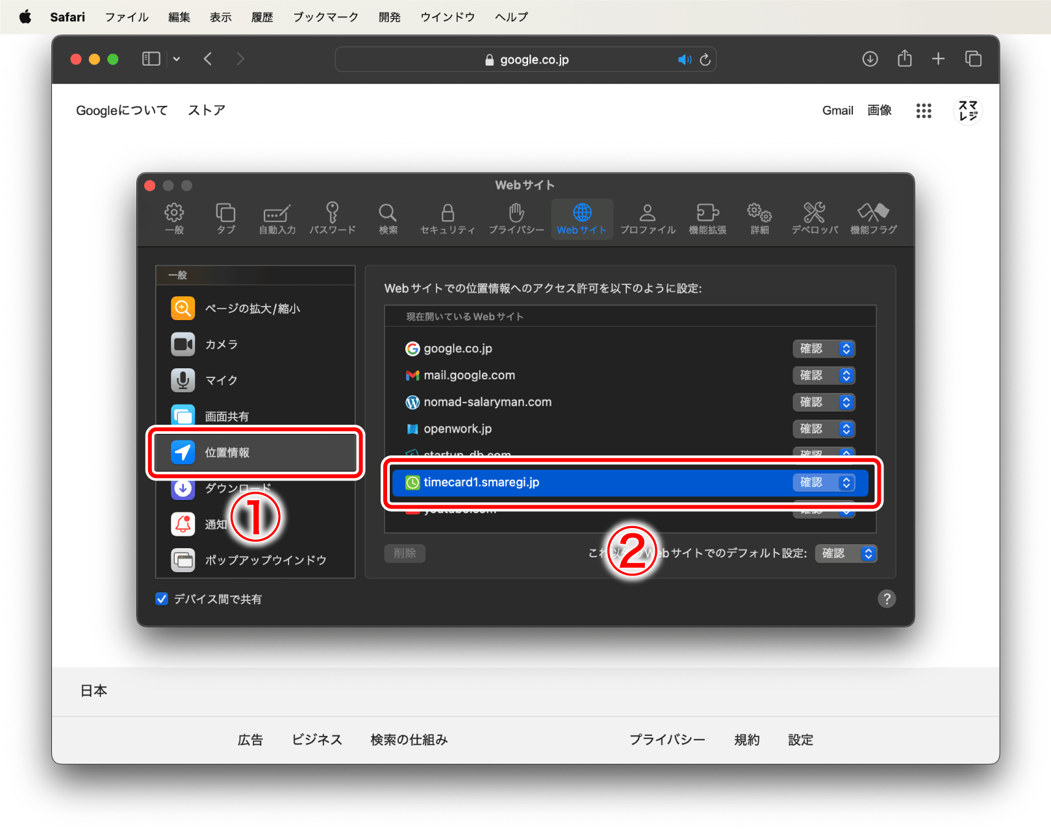Change permission dropdown for google.co.jp

pyautogui.click(x=824, y=349)
